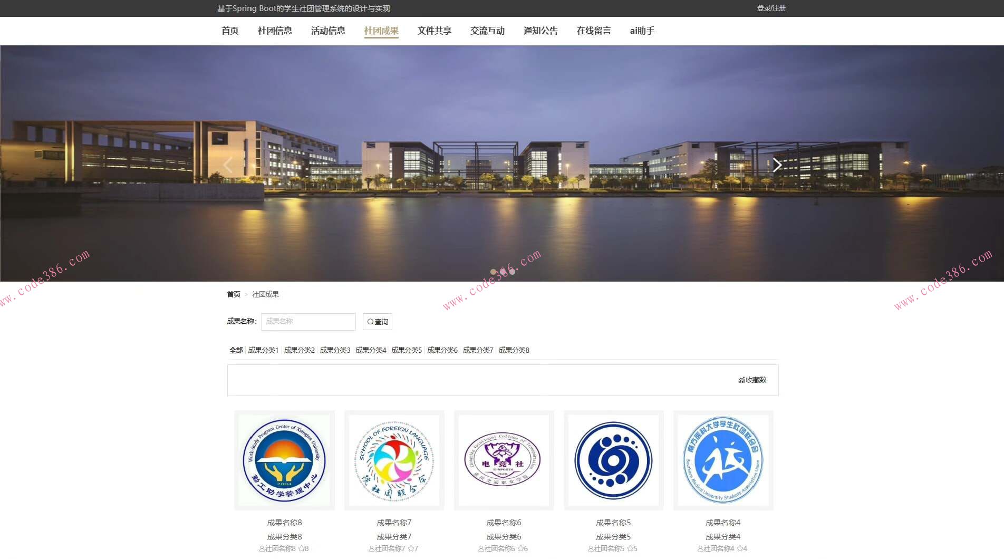
Task: Select the ai助手 navigation tab
Action: tap(641, 31)
